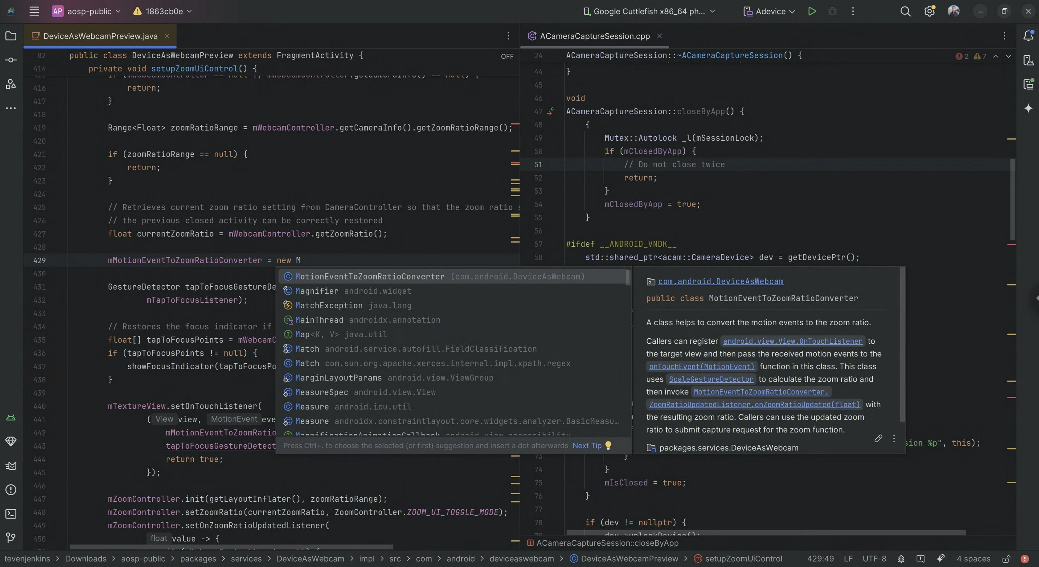The width and height of the screenshot is (1039, 567).
Task: Follow the ScaleGestureDetector link in documentation popup
Action: (x=711, y=379)
